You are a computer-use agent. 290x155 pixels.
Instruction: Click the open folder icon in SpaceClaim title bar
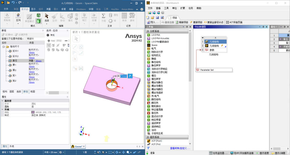coord(8,3)
